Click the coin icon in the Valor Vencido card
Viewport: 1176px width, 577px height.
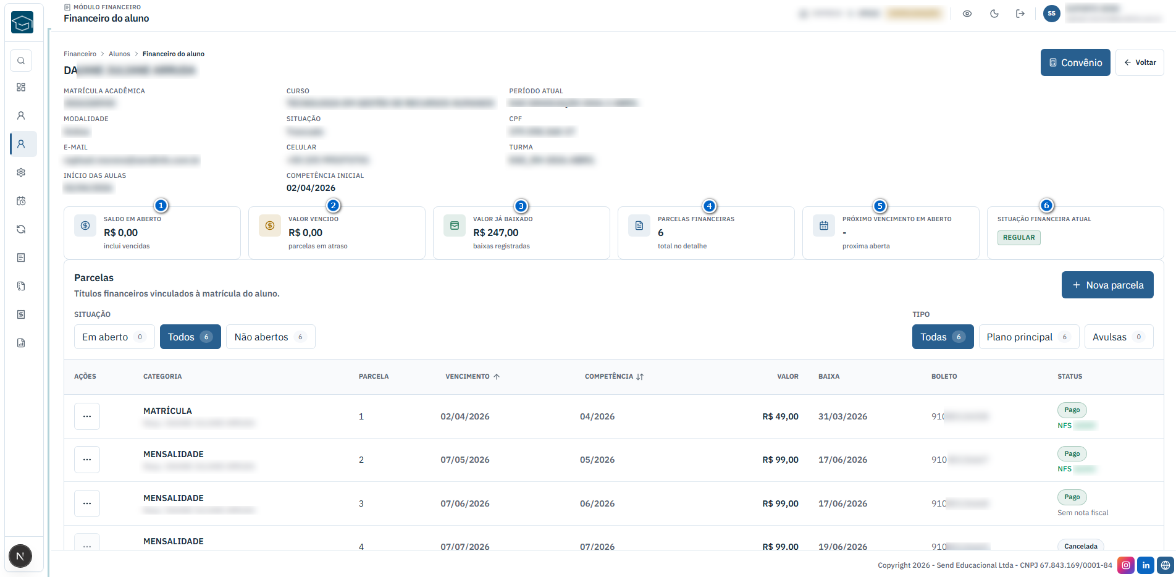tap(270, 225)
